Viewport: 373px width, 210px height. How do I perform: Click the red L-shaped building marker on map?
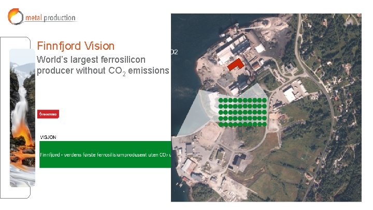coord(236,64)
